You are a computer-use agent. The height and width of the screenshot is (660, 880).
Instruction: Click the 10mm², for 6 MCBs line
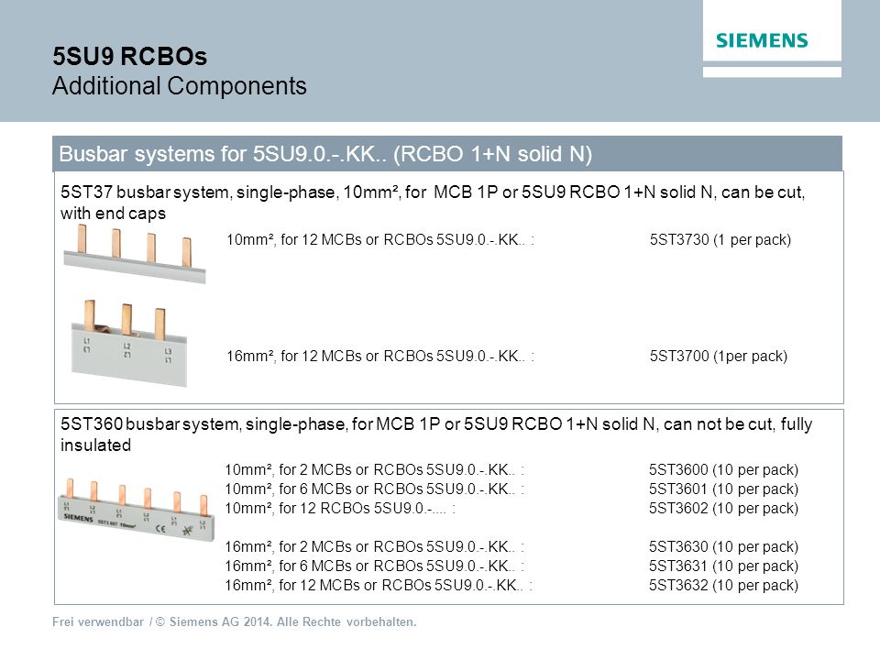pos(374,489)
